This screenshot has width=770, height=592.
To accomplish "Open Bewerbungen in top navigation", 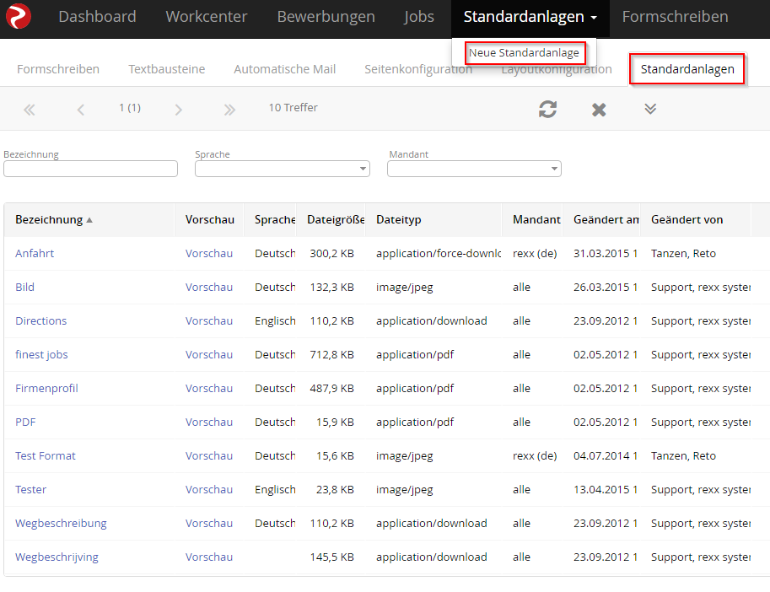I will [x=326, y=17].
